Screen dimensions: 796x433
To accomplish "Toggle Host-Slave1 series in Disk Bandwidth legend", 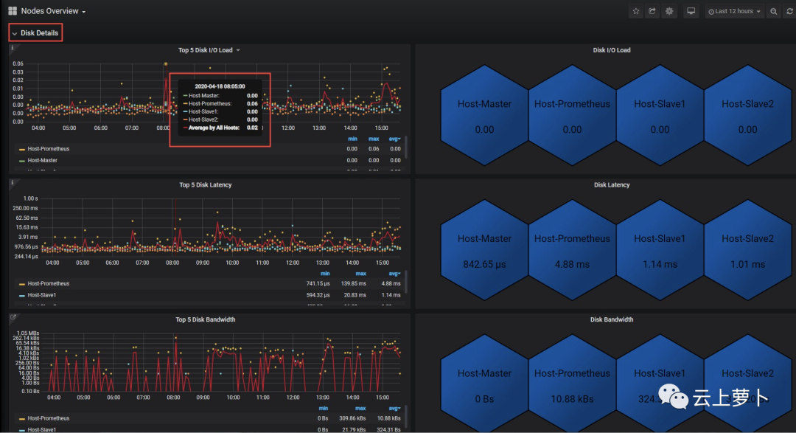I will coord(41,429).
